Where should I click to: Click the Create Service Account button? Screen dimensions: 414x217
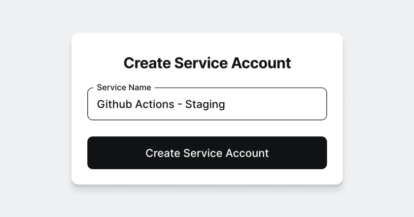pos(207,153)
